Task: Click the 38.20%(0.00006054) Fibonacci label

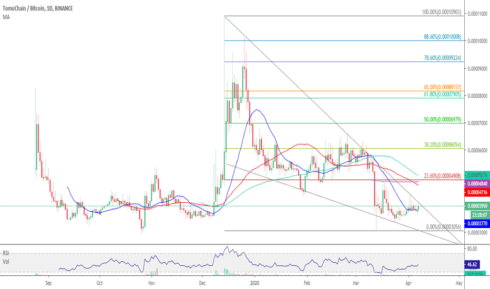Action: [x=442, y=145]
